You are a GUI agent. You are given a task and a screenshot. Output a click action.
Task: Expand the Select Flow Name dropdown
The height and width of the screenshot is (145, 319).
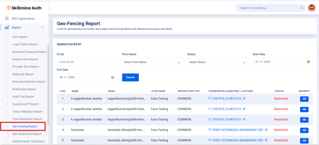152,62
